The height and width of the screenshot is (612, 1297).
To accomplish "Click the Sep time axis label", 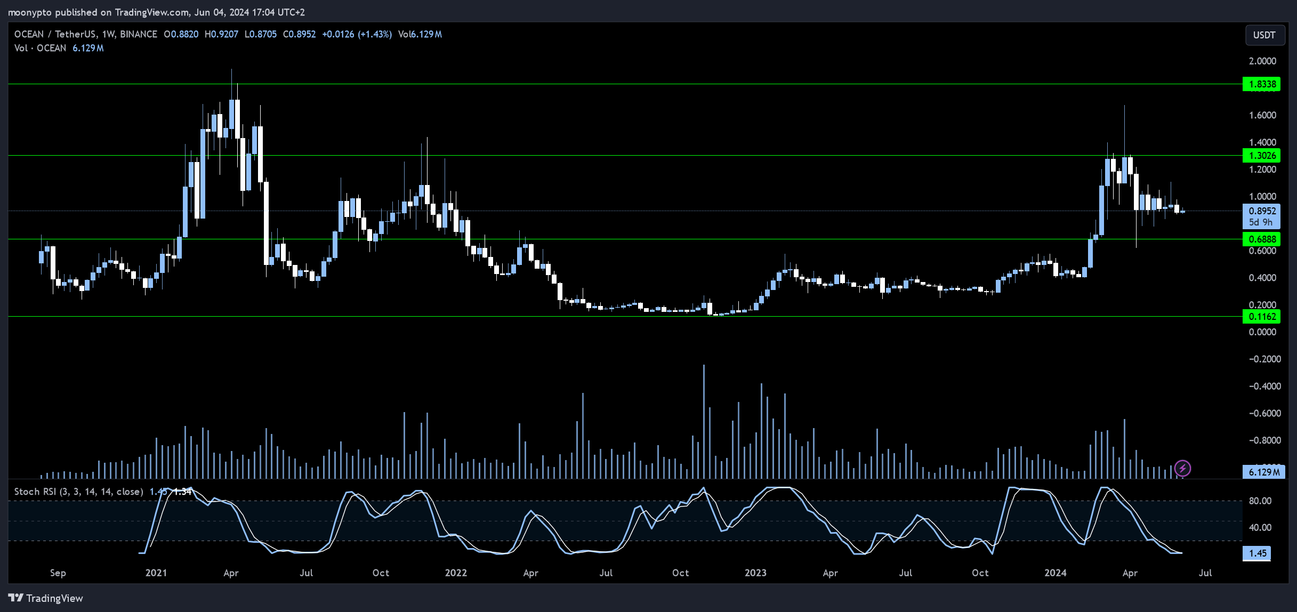I will 58,573.
